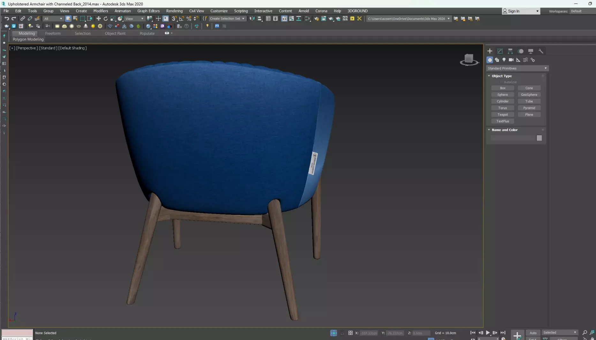Screen dimensions: 596x340
Task: Click the Mirror tool icon
Action: click(252, 19)
